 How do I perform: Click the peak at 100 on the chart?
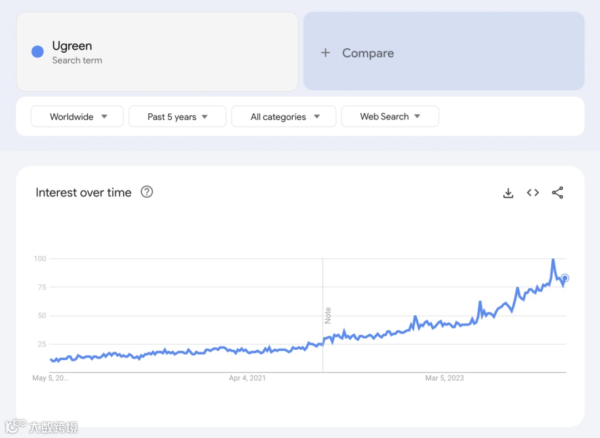pos(553,260)
